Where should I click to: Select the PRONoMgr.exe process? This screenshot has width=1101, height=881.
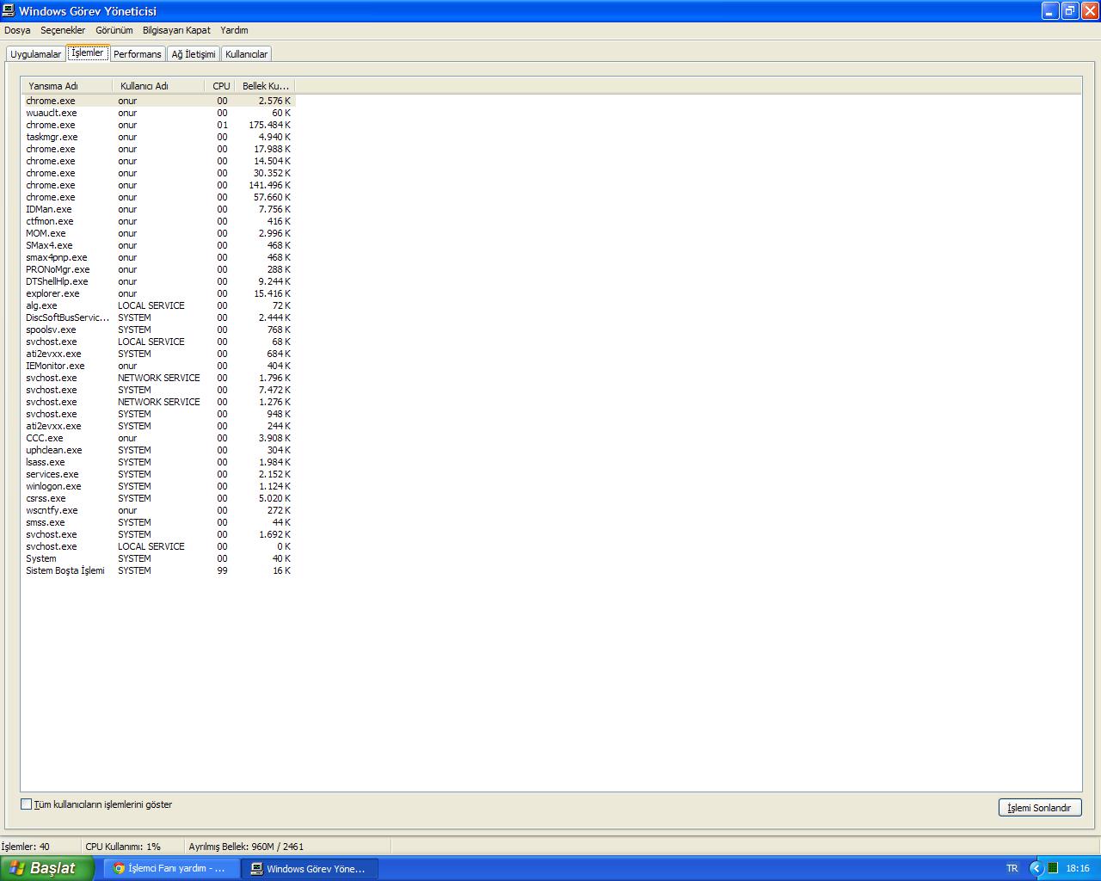[x=158, y=269]
